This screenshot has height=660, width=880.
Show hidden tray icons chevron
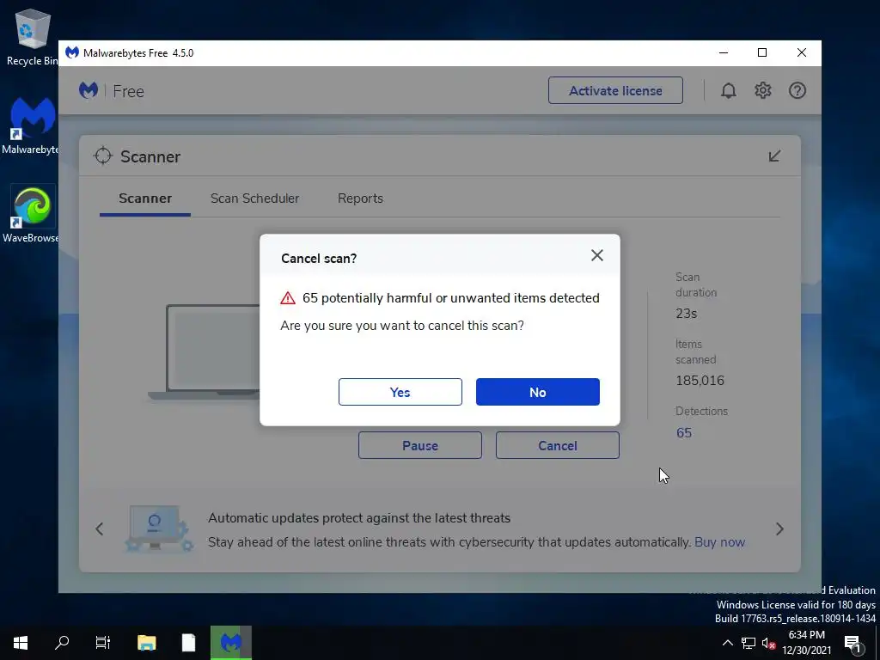pos(727,643)
